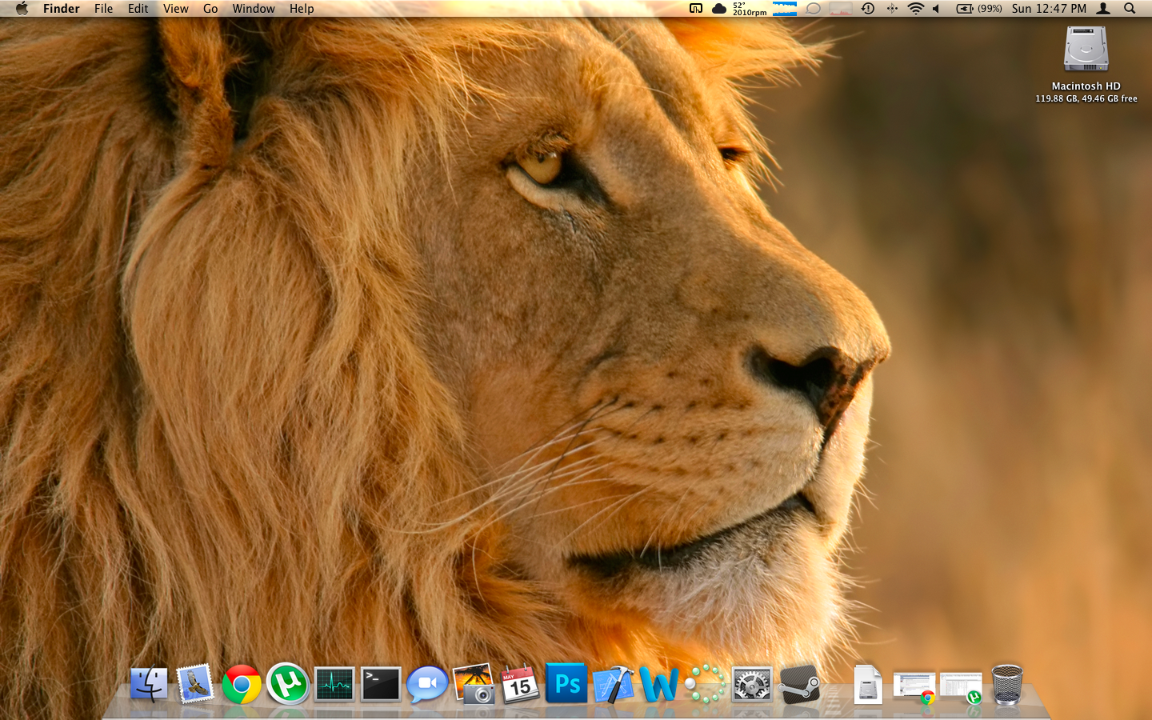Launch Photoshop from the Dock
1152x720 pixels.
[x=566, y=683]
